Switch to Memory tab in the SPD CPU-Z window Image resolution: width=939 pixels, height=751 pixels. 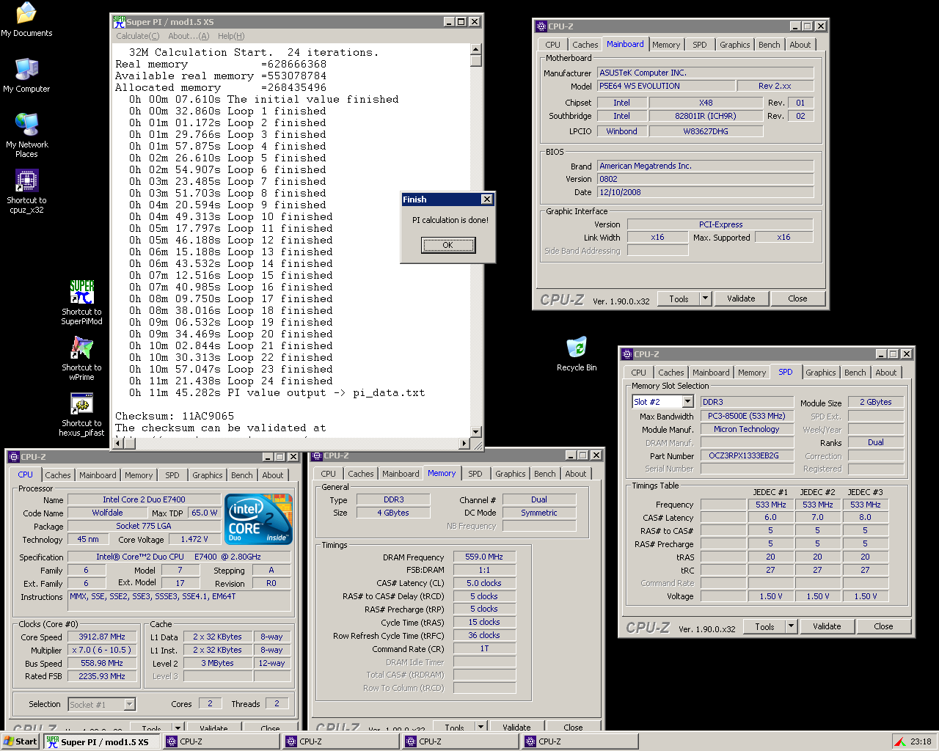pyautogui.click(x=752, y=373)
